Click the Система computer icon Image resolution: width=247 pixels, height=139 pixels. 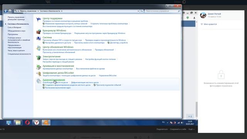(x=39, y=39)
